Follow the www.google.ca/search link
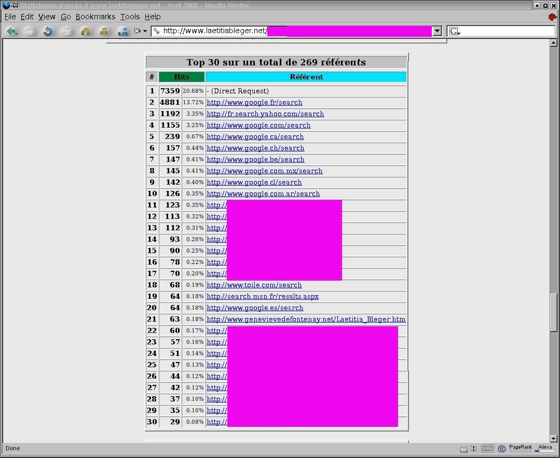Image resolution: width=560 pixels, height=458 pixels. [x=255, y=137]
